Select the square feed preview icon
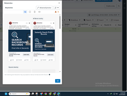The image size is (127, 96). (x=30, y=12)
